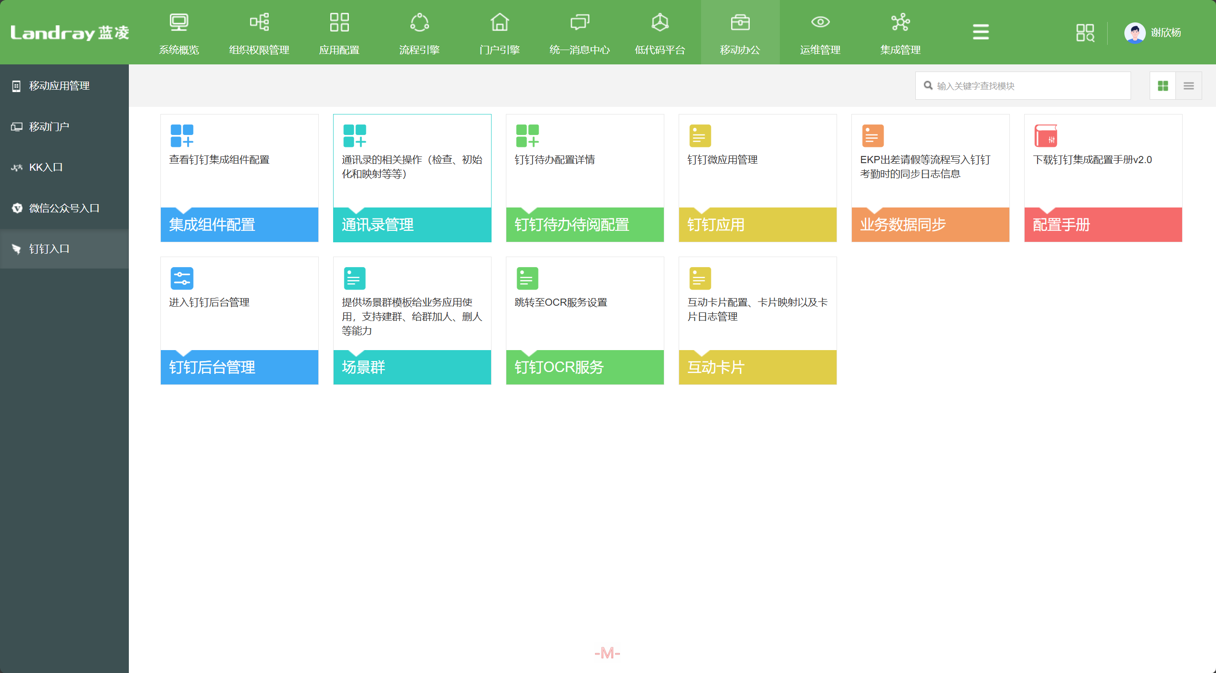
Task: Open 微信公众号入口 in the sidebar
Action: click(64, 208)
